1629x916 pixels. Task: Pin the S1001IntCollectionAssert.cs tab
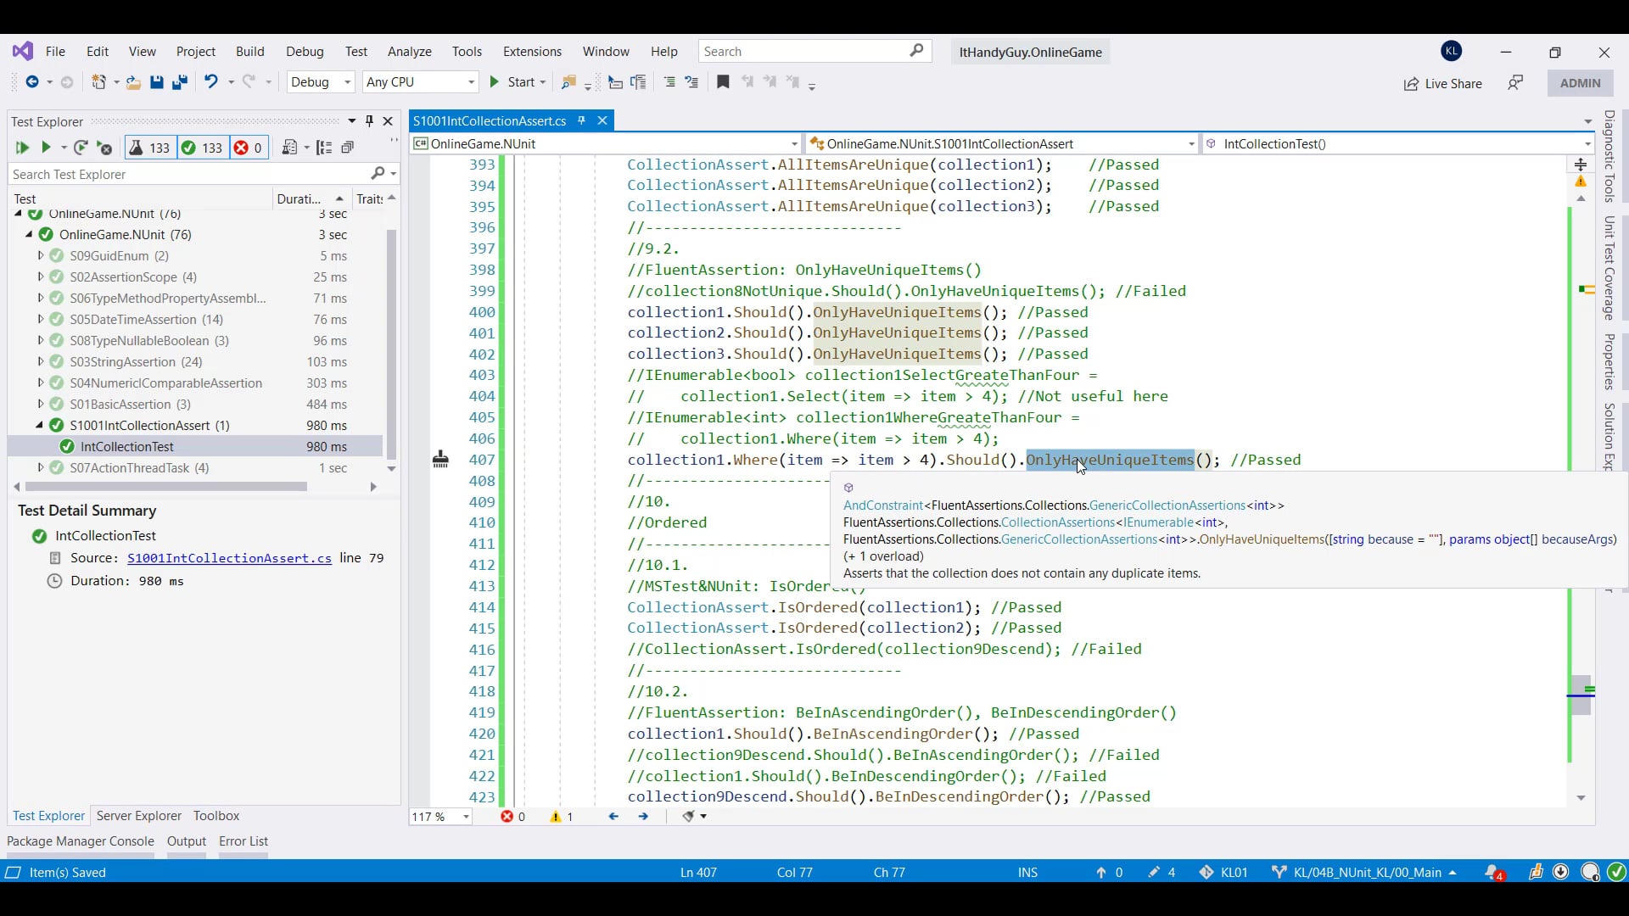pos(582,120)
